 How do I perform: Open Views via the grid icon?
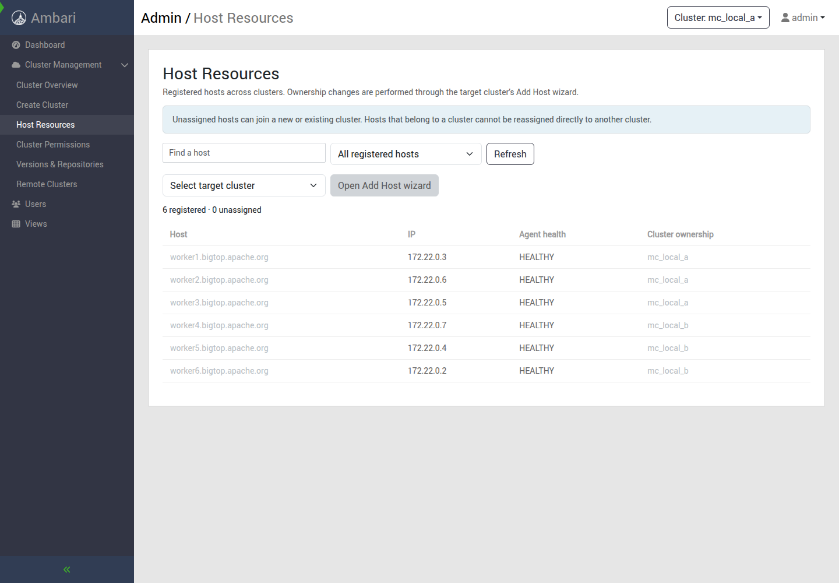pyautogui.click(x=16, y=224)
